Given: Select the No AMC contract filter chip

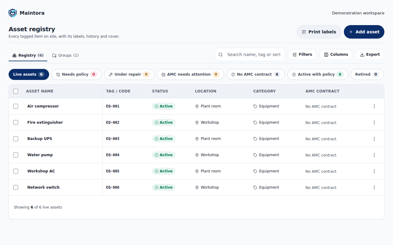Looking at the screenshot, I should (x=256, y=74).
